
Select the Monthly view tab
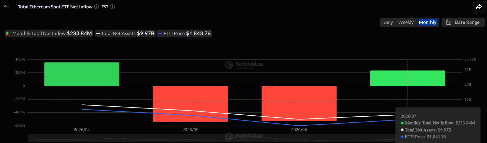coord(428,22)
